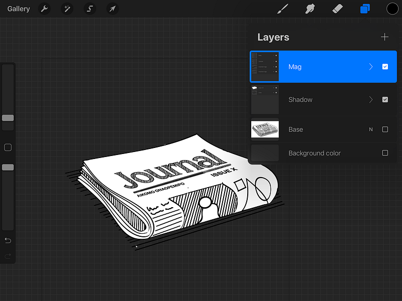Expand the Mag layer group chevron
The height and width of the screenshot is (301, 402).
point(371,66)
